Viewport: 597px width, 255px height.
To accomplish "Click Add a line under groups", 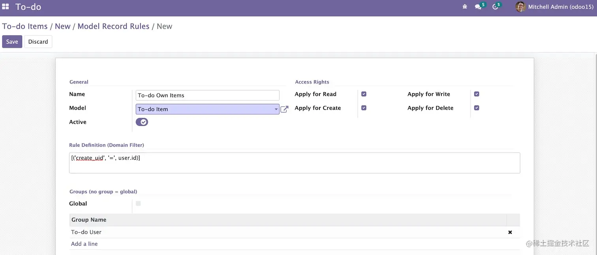I will pos(84,244).
